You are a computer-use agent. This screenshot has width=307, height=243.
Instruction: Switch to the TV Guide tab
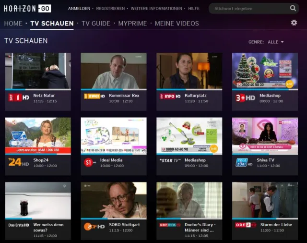pos(95,24)
